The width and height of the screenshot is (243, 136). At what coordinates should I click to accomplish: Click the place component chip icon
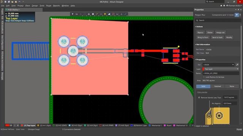(93, 14)
